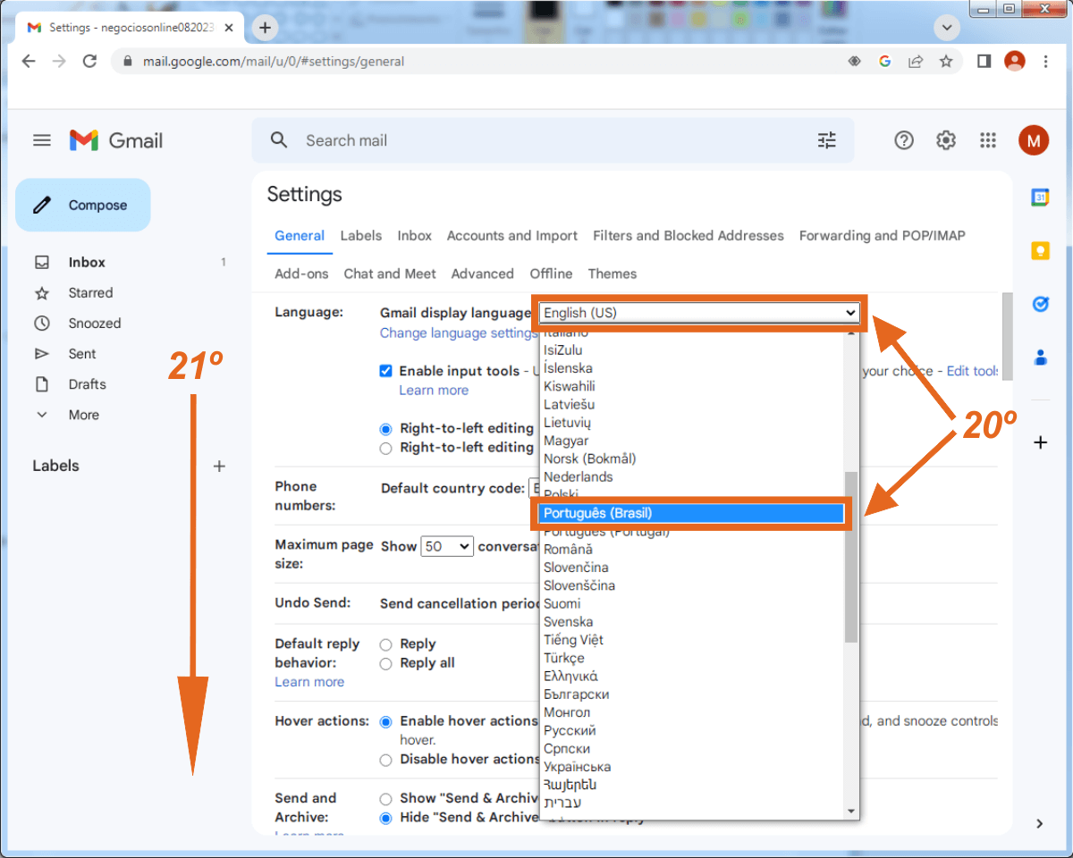Open new browser tab
Screen dimensions: 1073x858
(x=265, y=28)
